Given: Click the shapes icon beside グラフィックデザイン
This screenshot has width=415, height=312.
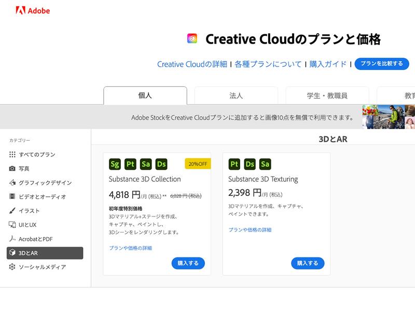Looking at the screenshot, I should (x=12, y=183).
